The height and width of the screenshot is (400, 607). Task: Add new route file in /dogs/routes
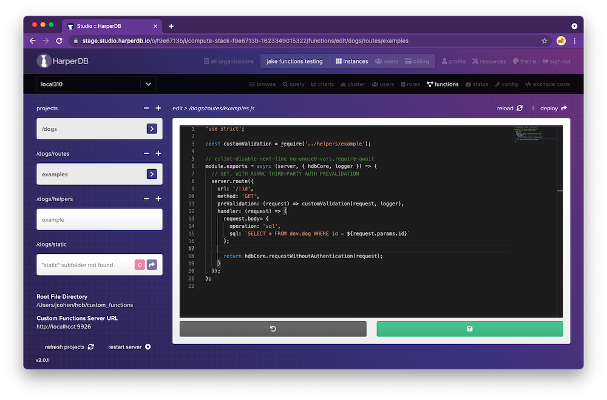point(158,154)
